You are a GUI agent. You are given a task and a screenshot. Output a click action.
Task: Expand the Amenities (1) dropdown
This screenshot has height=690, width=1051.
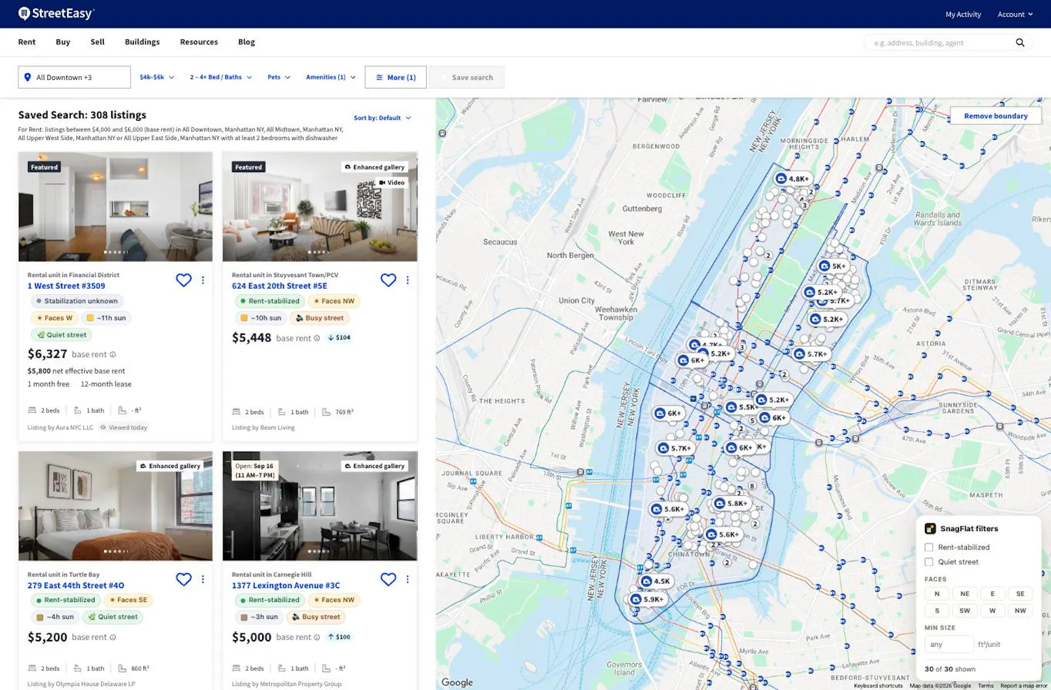point(330,77)
